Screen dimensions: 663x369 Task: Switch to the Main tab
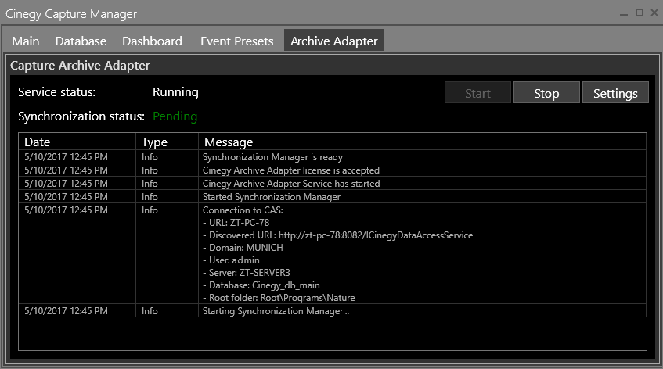tap(26, 41)
